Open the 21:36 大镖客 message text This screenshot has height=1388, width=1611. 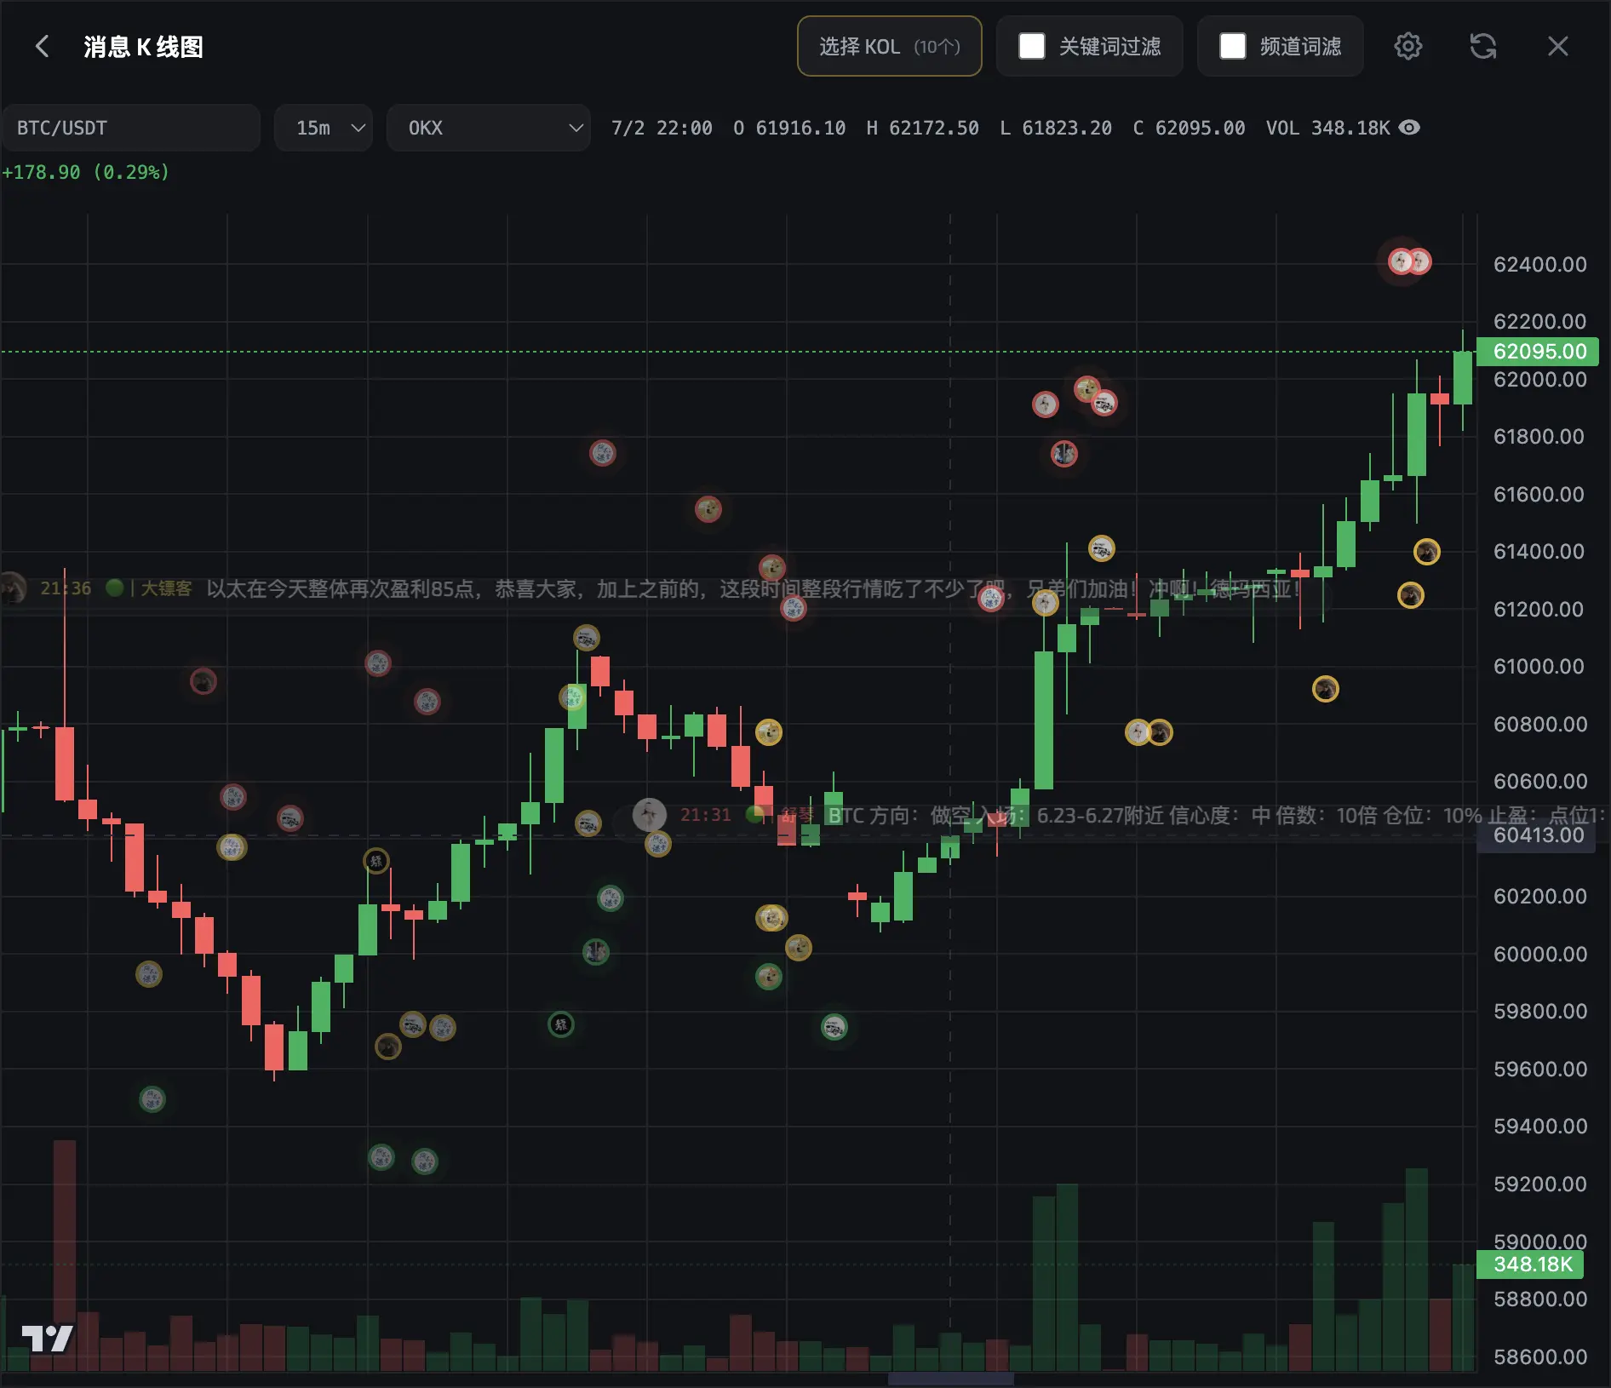click(x=754, y=588)
